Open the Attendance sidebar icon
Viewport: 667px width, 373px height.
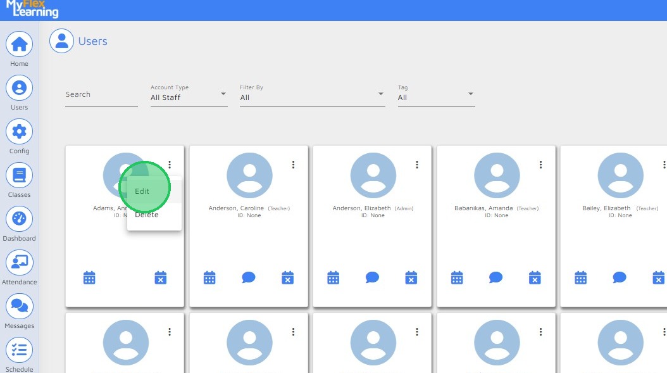click(x=19, y=263)
